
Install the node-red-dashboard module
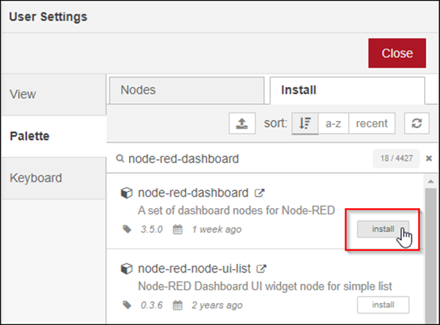(383, 229)
